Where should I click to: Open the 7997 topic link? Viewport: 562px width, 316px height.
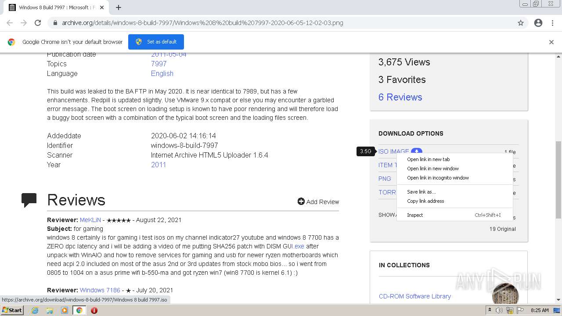tap(158, 64)
